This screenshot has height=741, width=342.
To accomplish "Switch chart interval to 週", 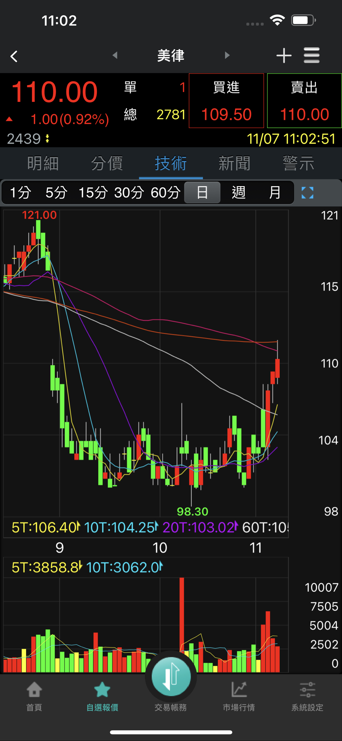I will coord(239,193).
